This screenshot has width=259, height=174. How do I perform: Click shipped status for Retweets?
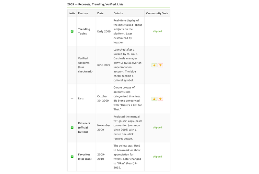coord(157,128)
